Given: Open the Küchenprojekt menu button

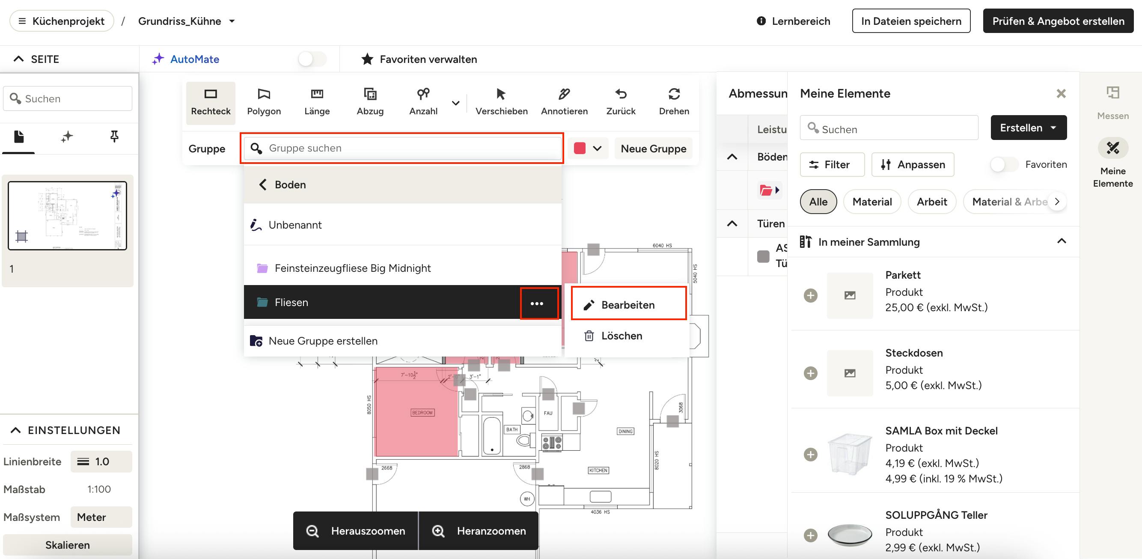Looking at the screenshot, I should point(62,21).
